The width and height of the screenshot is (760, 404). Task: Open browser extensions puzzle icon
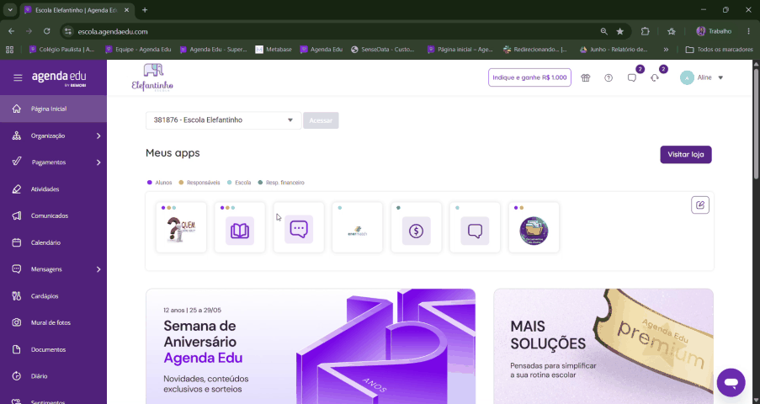(646, 31)
